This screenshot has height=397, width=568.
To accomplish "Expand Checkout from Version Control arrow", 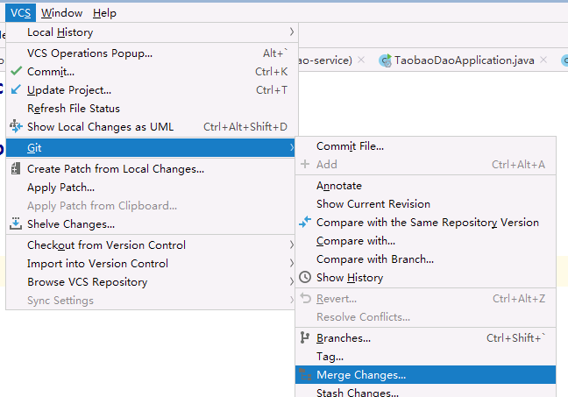I will [291, 245].
